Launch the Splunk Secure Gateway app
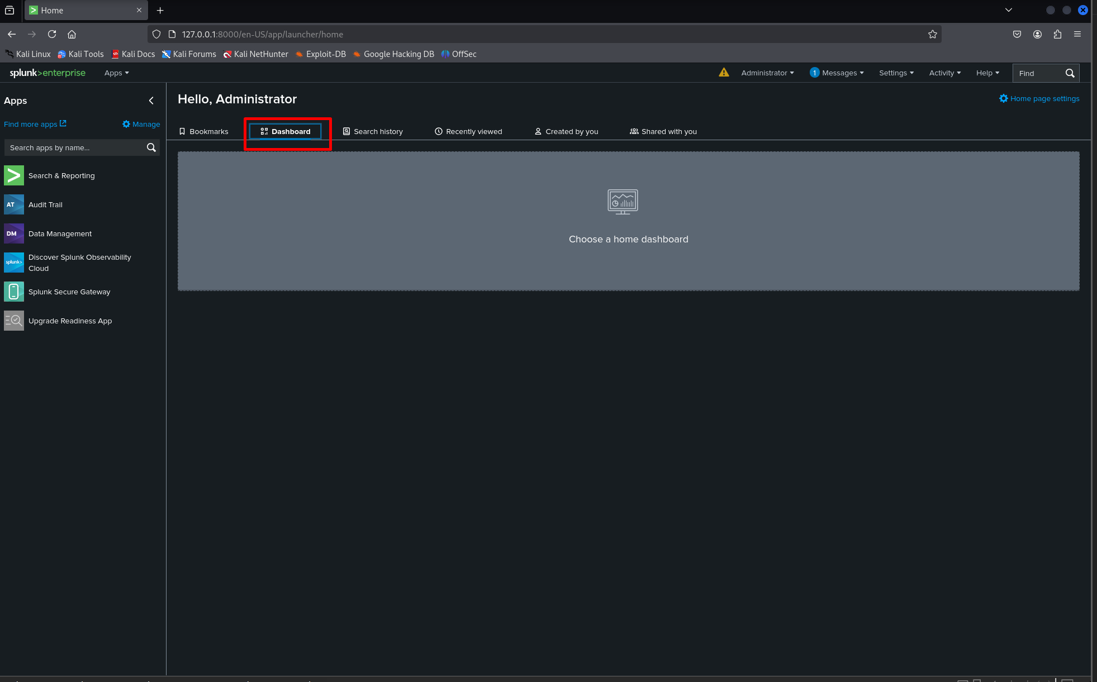 point(69,292)
